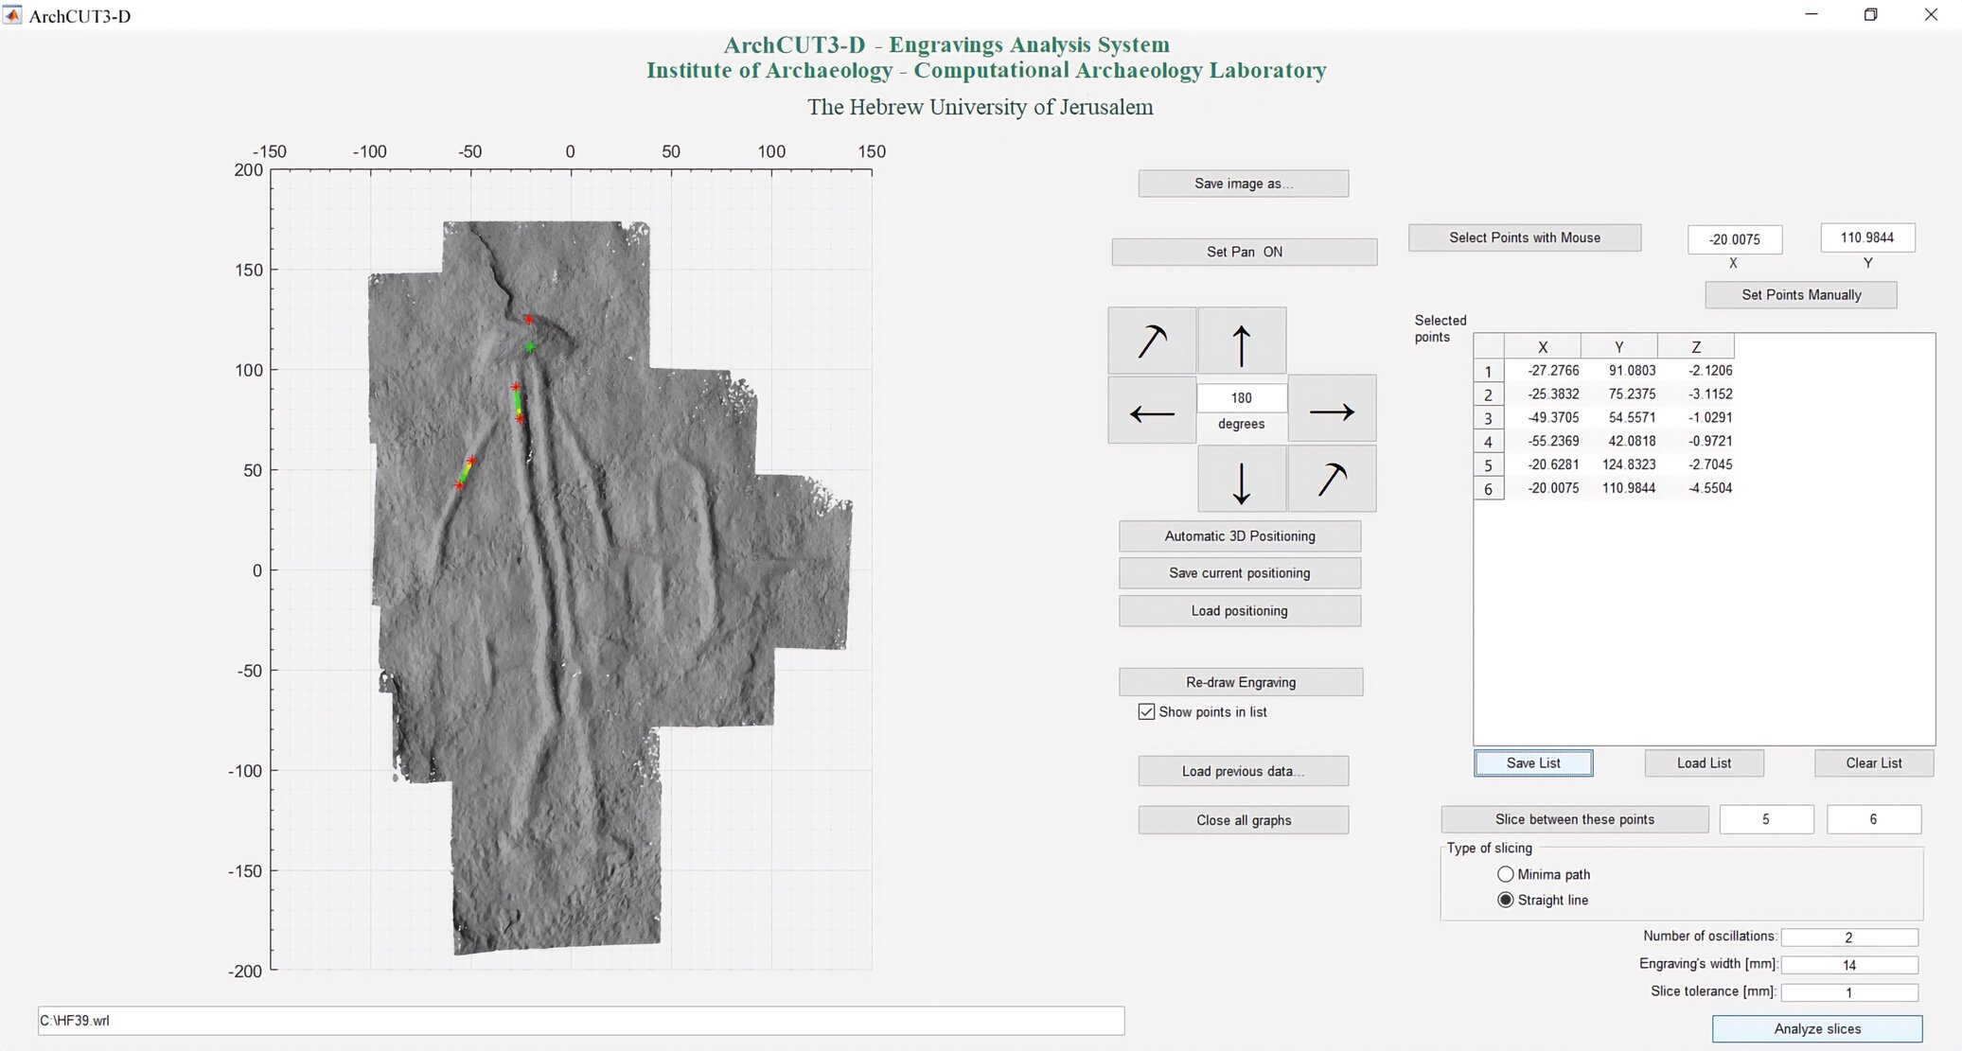Click the down arrow rotation button
The height and width of the screenshot is (1051, 1962).
pyautogui.click(x=1241, y=481)
